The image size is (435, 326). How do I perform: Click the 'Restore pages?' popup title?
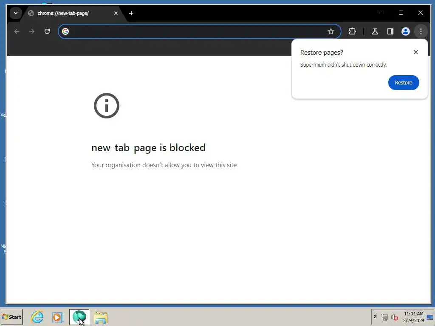click(322, 53)
